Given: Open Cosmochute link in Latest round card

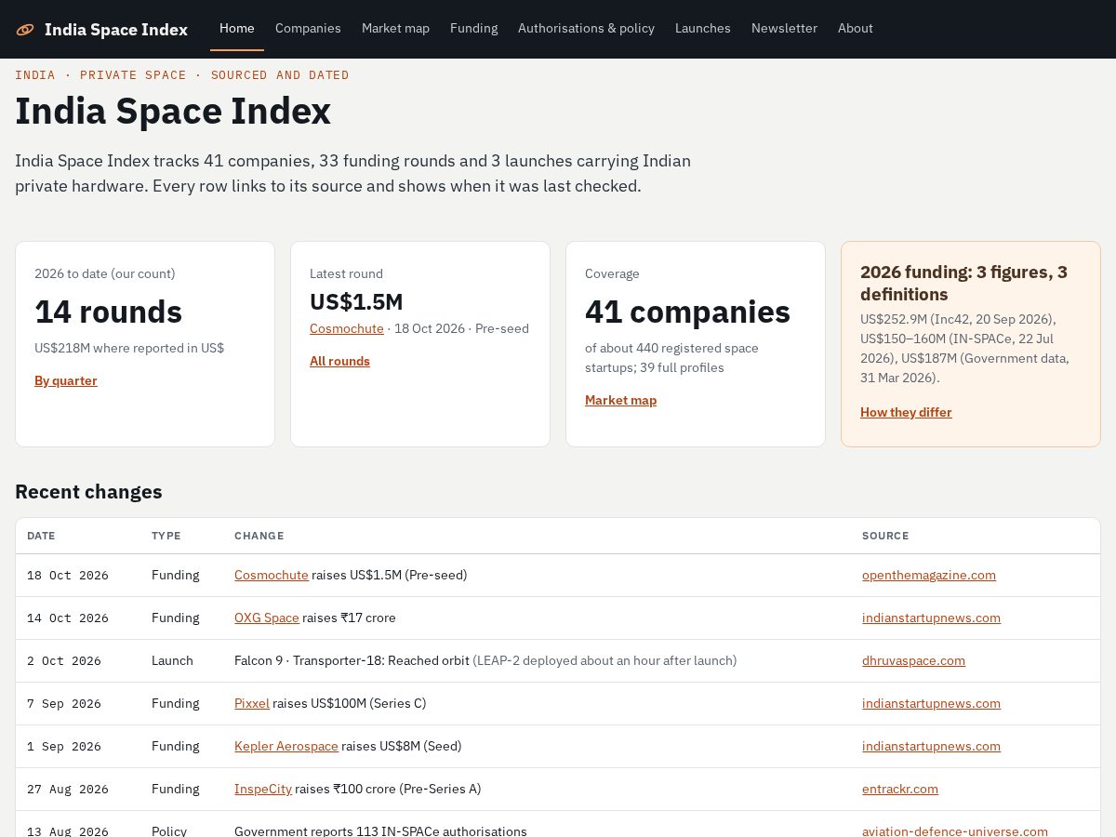Looking at the screenshot, I should pyautogui.click(x=347, y=328).
